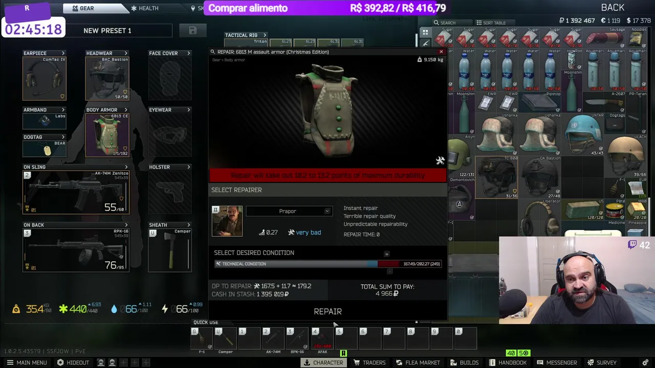655x368 pixels.
Task: Select the AK-74M Zenitco on sling
Action: click(76, 192)
